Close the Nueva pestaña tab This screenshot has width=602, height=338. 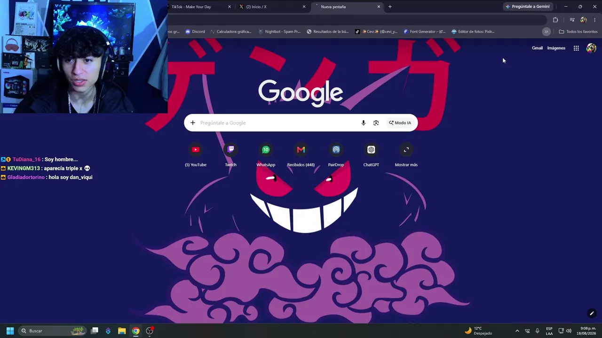coord(379,7)
